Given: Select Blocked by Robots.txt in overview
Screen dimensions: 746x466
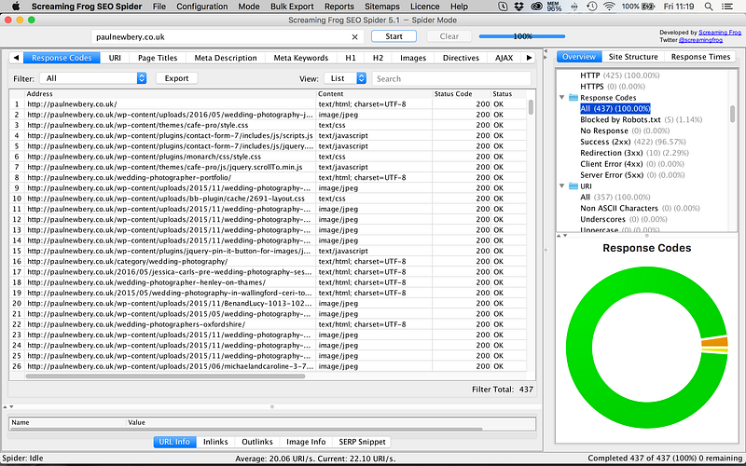Looking at the screenshot, I should [x=620, y=120].
